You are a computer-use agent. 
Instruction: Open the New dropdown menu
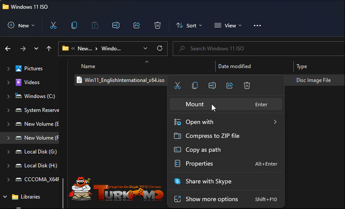[21, 25]
